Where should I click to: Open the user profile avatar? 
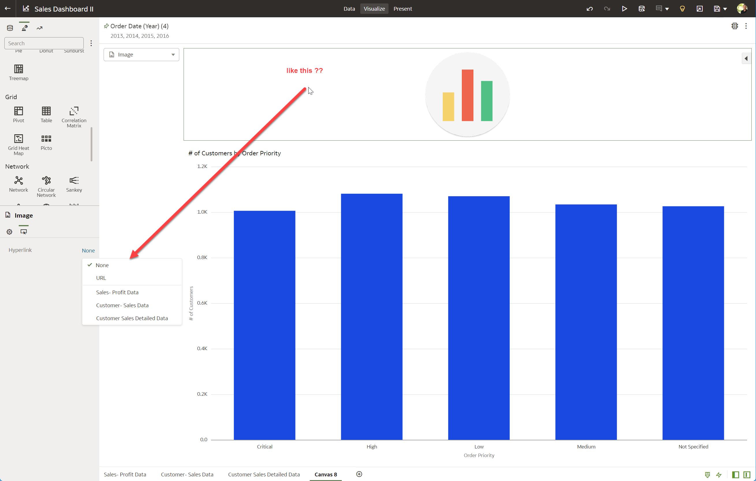[742, 8]
